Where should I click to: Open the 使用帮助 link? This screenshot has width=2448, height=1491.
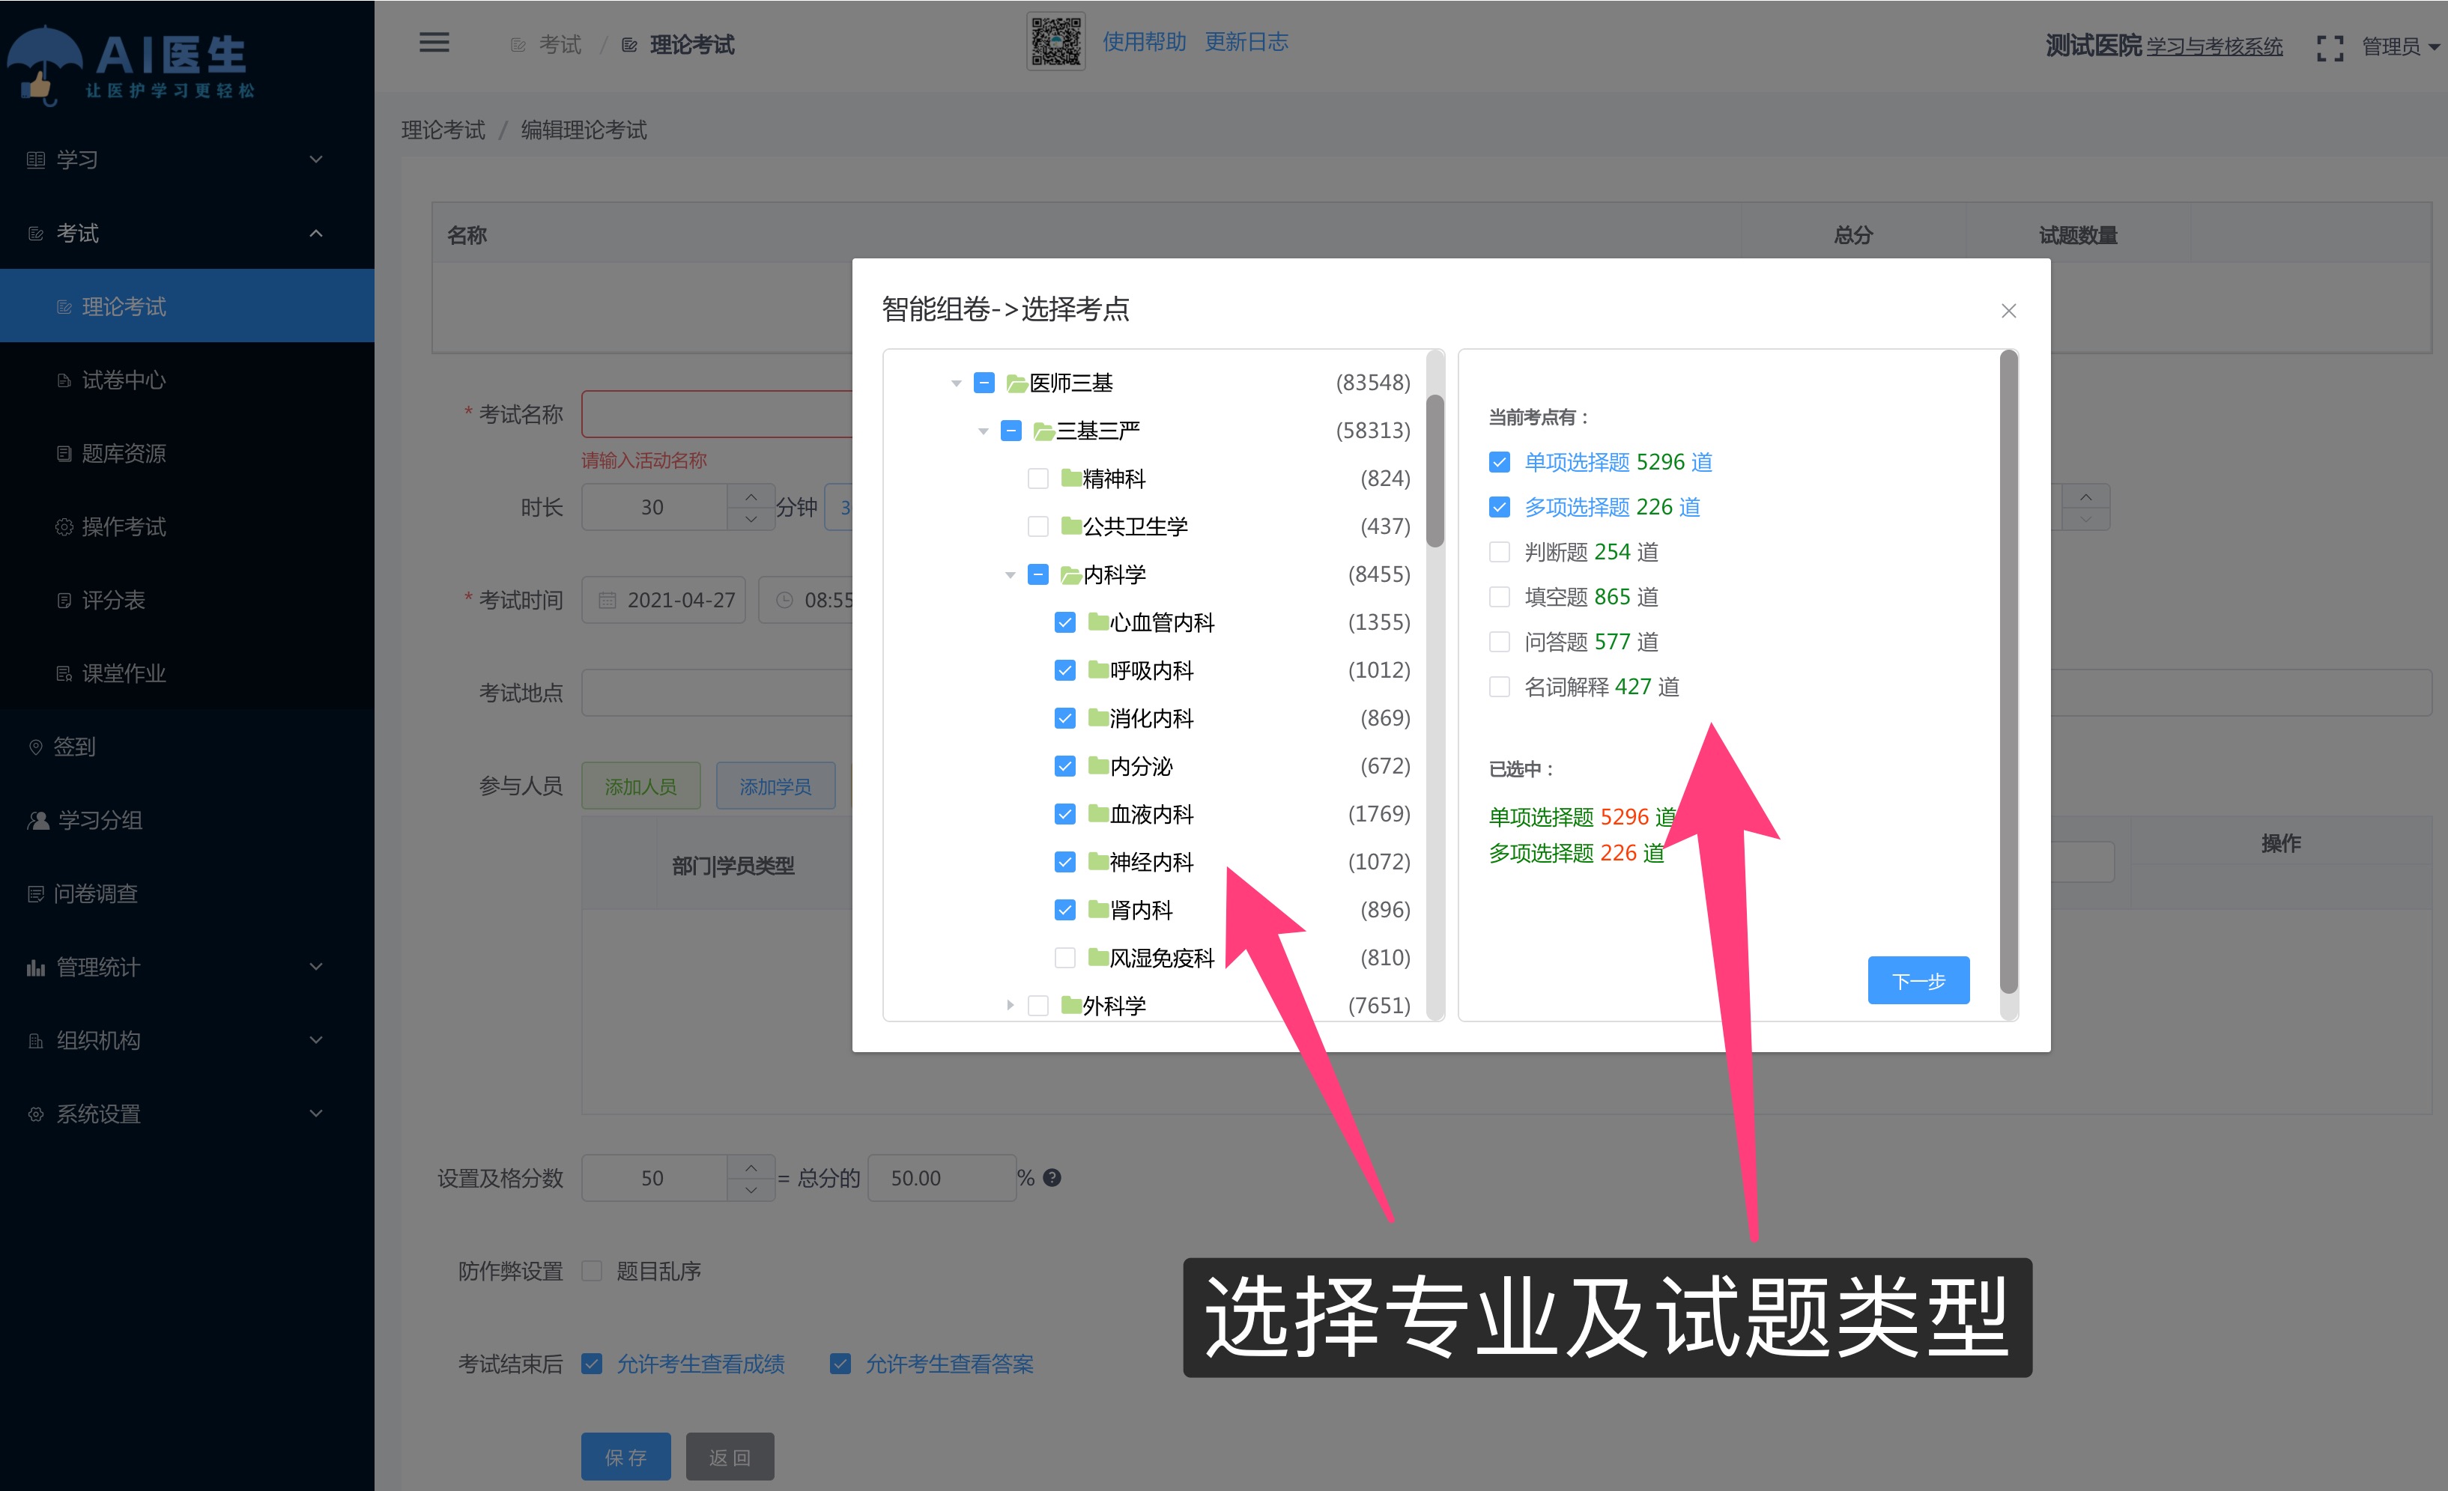[1144, 42]
